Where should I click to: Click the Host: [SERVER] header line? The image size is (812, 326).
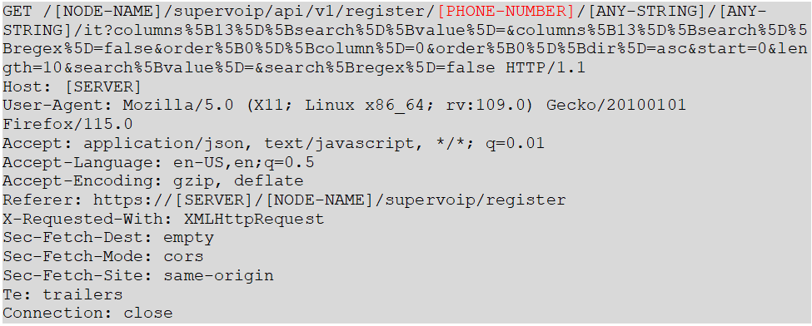point(72,86)
